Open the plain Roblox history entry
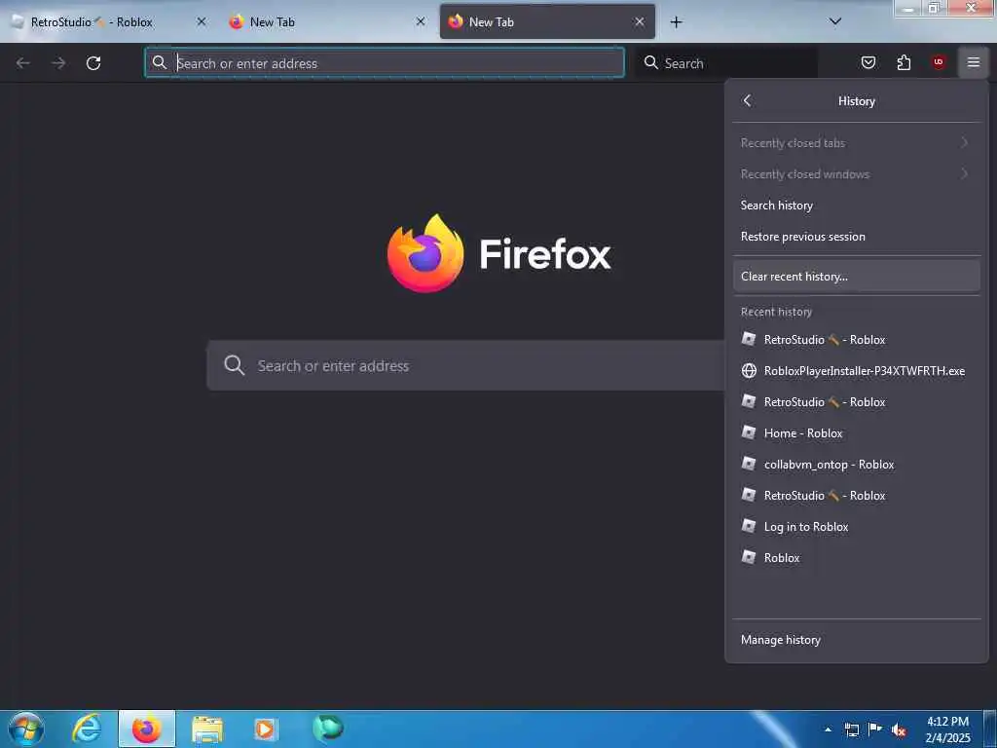Viewport: 997px width, 748px height. [x=856, y=558]
